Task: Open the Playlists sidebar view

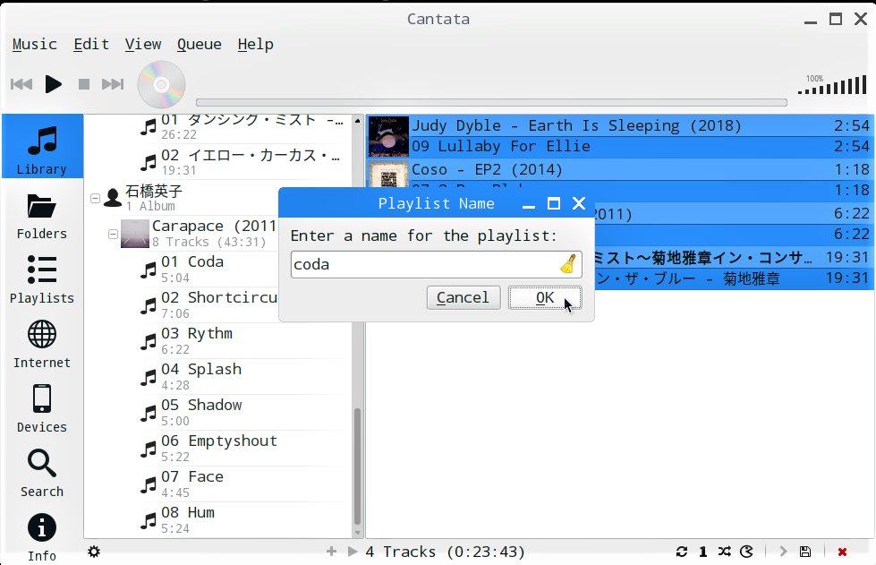Action: click(x=42, y=280)
